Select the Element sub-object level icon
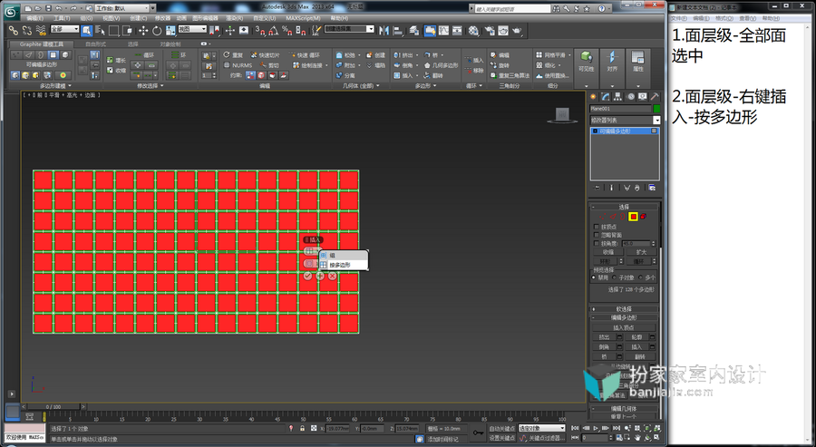 coord(643,217)
